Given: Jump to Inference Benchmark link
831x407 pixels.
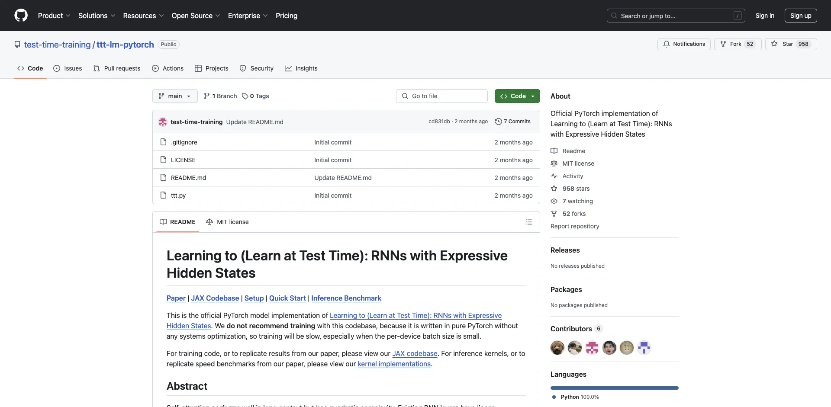Looking at the screenshot, I should [x=346, y=298].
